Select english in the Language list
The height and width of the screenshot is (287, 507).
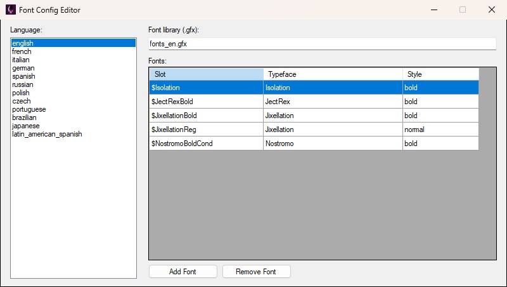[74, 43]
